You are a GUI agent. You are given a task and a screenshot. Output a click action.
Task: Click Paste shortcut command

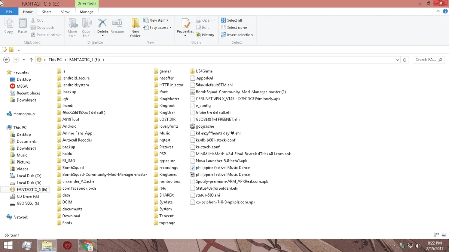46,35
